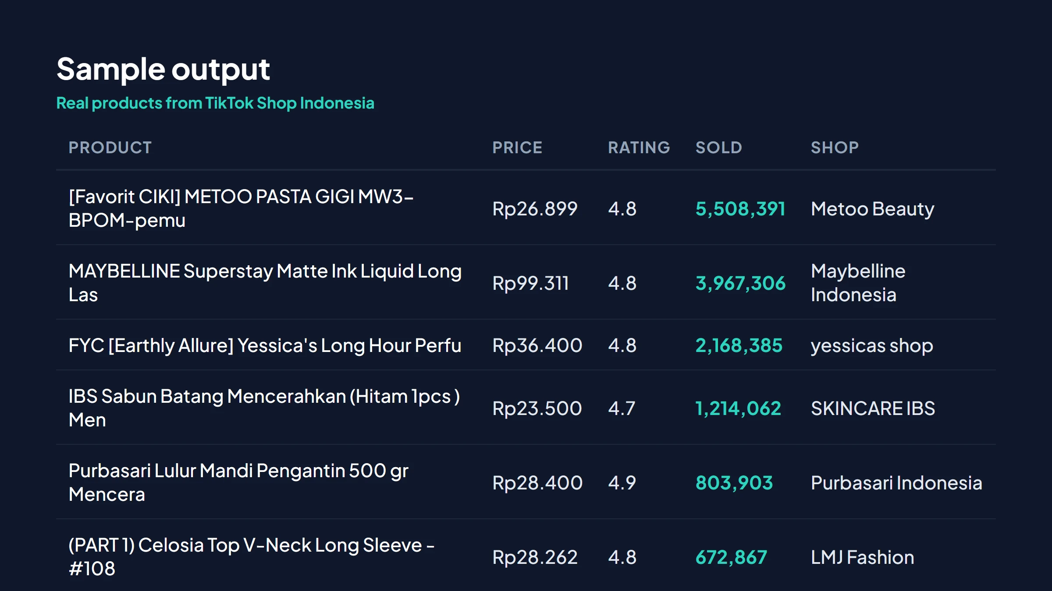Click sold count 803,903

pyautogui.click(x=734, y=483)
